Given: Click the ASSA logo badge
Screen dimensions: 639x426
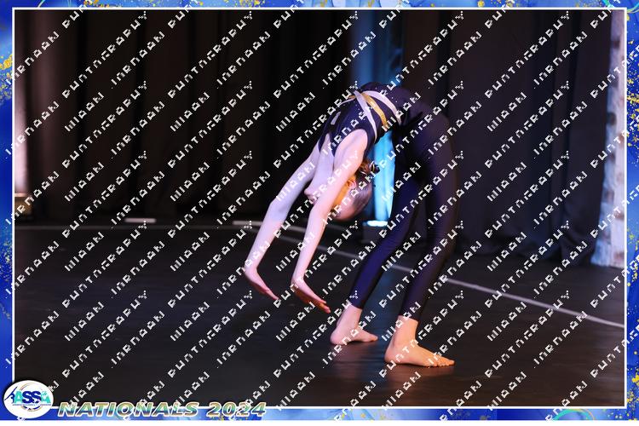Looking at the screenshot, I should pos(28,399).
